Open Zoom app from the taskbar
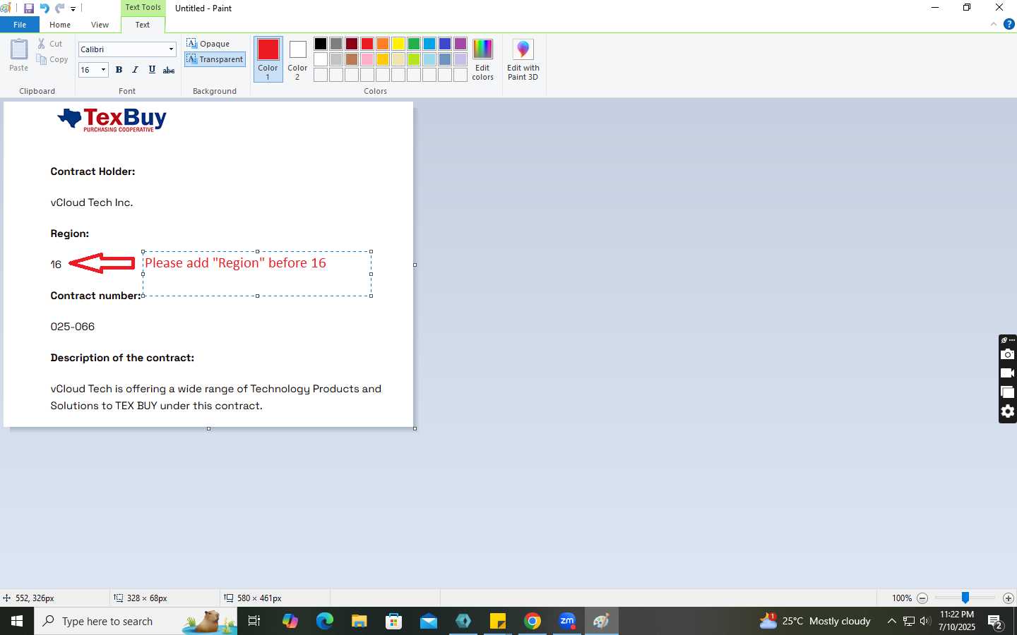The width and height of the screenshot is (1017, 635). click(x=567, y=621)
